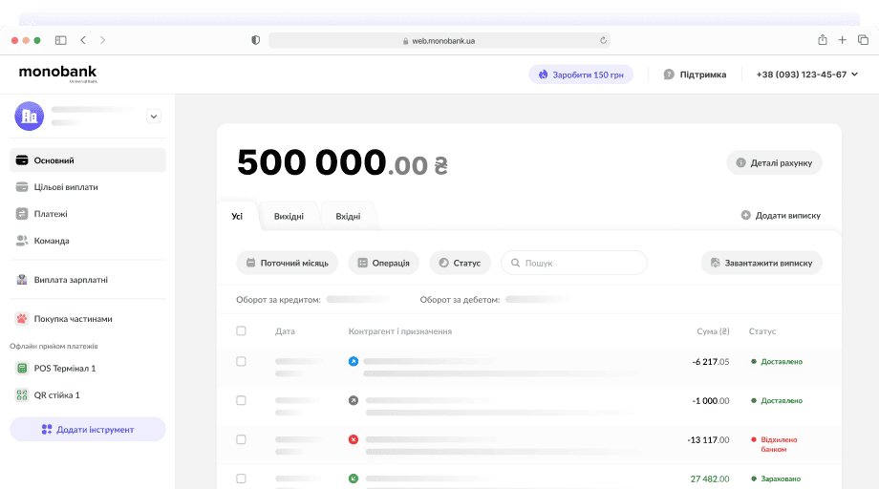This screenshot has height=489, width=879.
Task: Click the monobank logo
Action: 57,73
